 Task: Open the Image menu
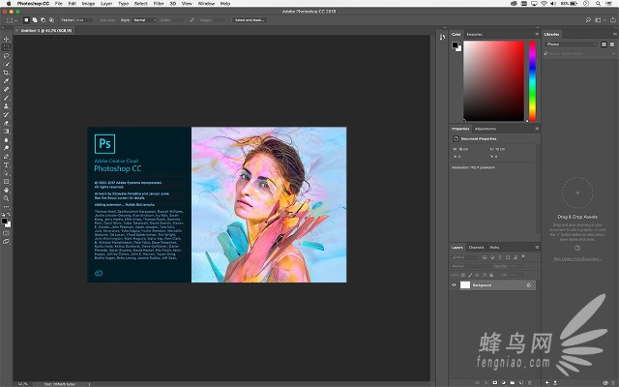point(88,3)
